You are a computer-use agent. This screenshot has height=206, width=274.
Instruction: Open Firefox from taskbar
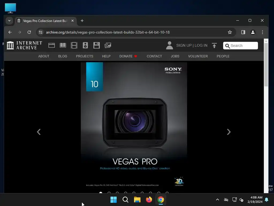tap(149, 200)
